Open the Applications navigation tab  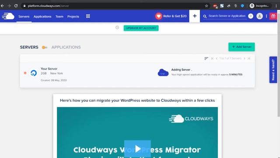(42, 17)
